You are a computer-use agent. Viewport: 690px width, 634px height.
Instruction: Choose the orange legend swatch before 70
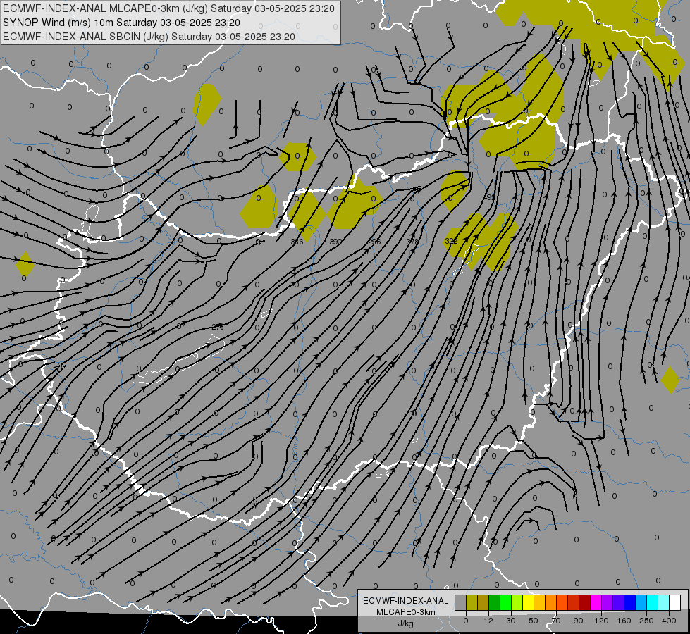[x=551, y=603]
